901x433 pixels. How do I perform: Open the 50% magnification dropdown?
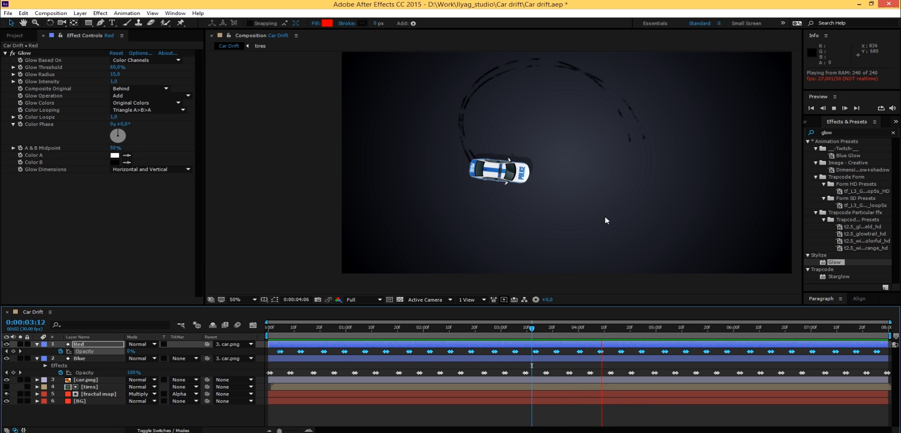coord(243,299)
